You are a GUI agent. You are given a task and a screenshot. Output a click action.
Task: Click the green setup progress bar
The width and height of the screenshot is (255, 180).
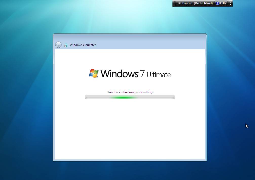click(130, 97)
